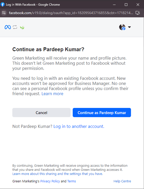
Task: Click the Green Marketing leaf icon
Action: (x=22, y=28)
